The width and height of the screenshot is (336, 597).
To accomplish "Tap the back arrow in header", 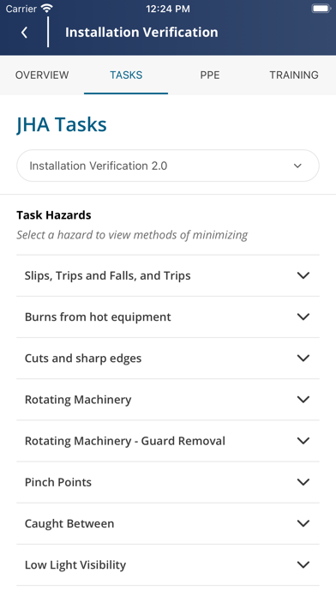I will tap(24, 33).
